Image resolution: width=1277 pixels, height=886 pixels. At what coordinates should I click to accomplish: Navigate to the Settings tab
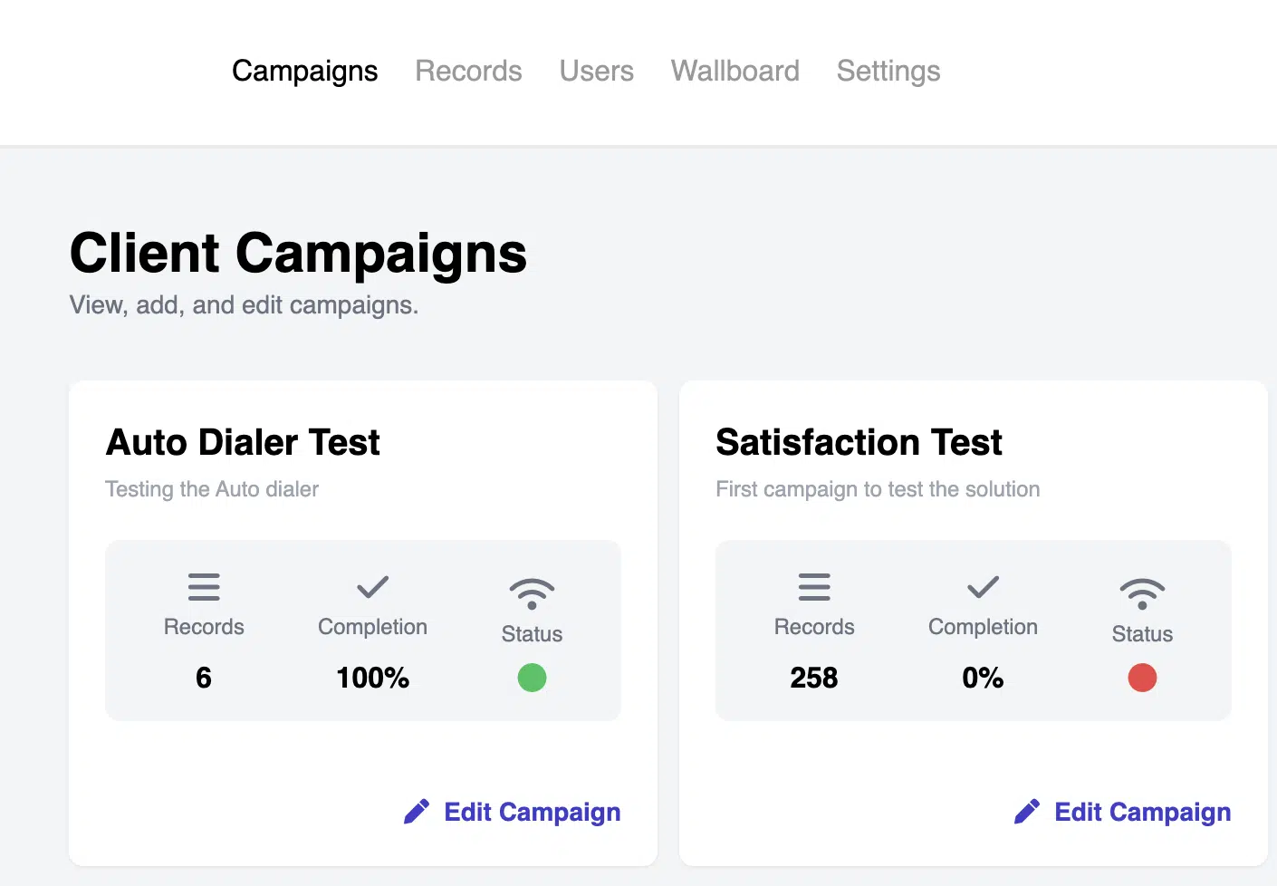(888, 71)
